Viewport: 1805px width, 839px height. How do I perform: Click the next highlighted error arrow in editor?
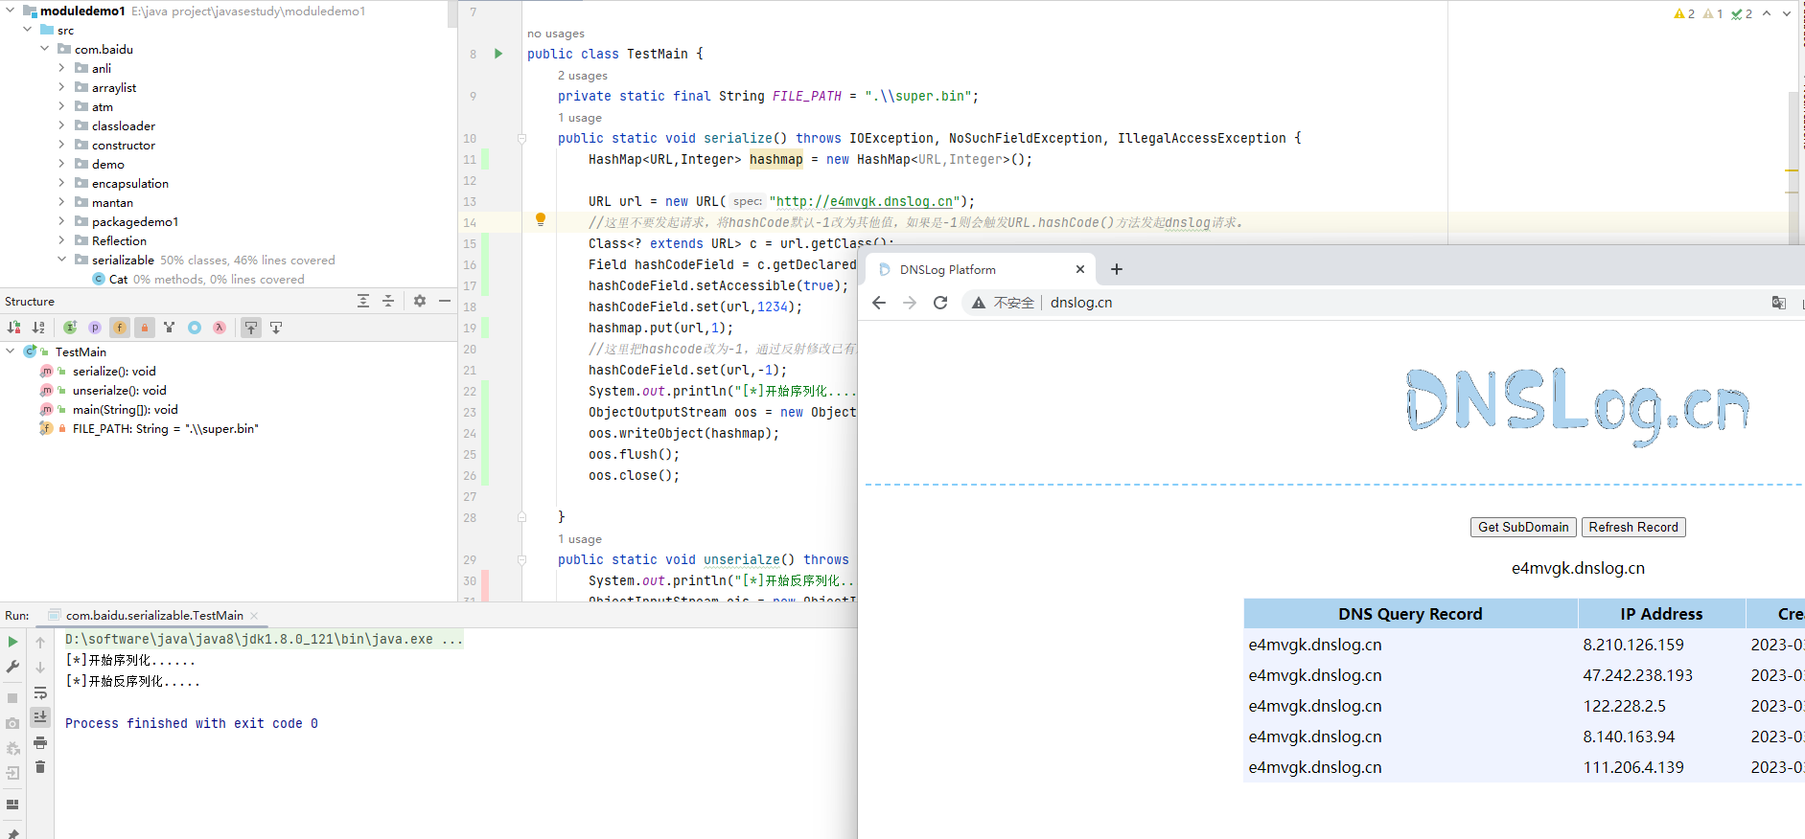(x=1787, y=13)
